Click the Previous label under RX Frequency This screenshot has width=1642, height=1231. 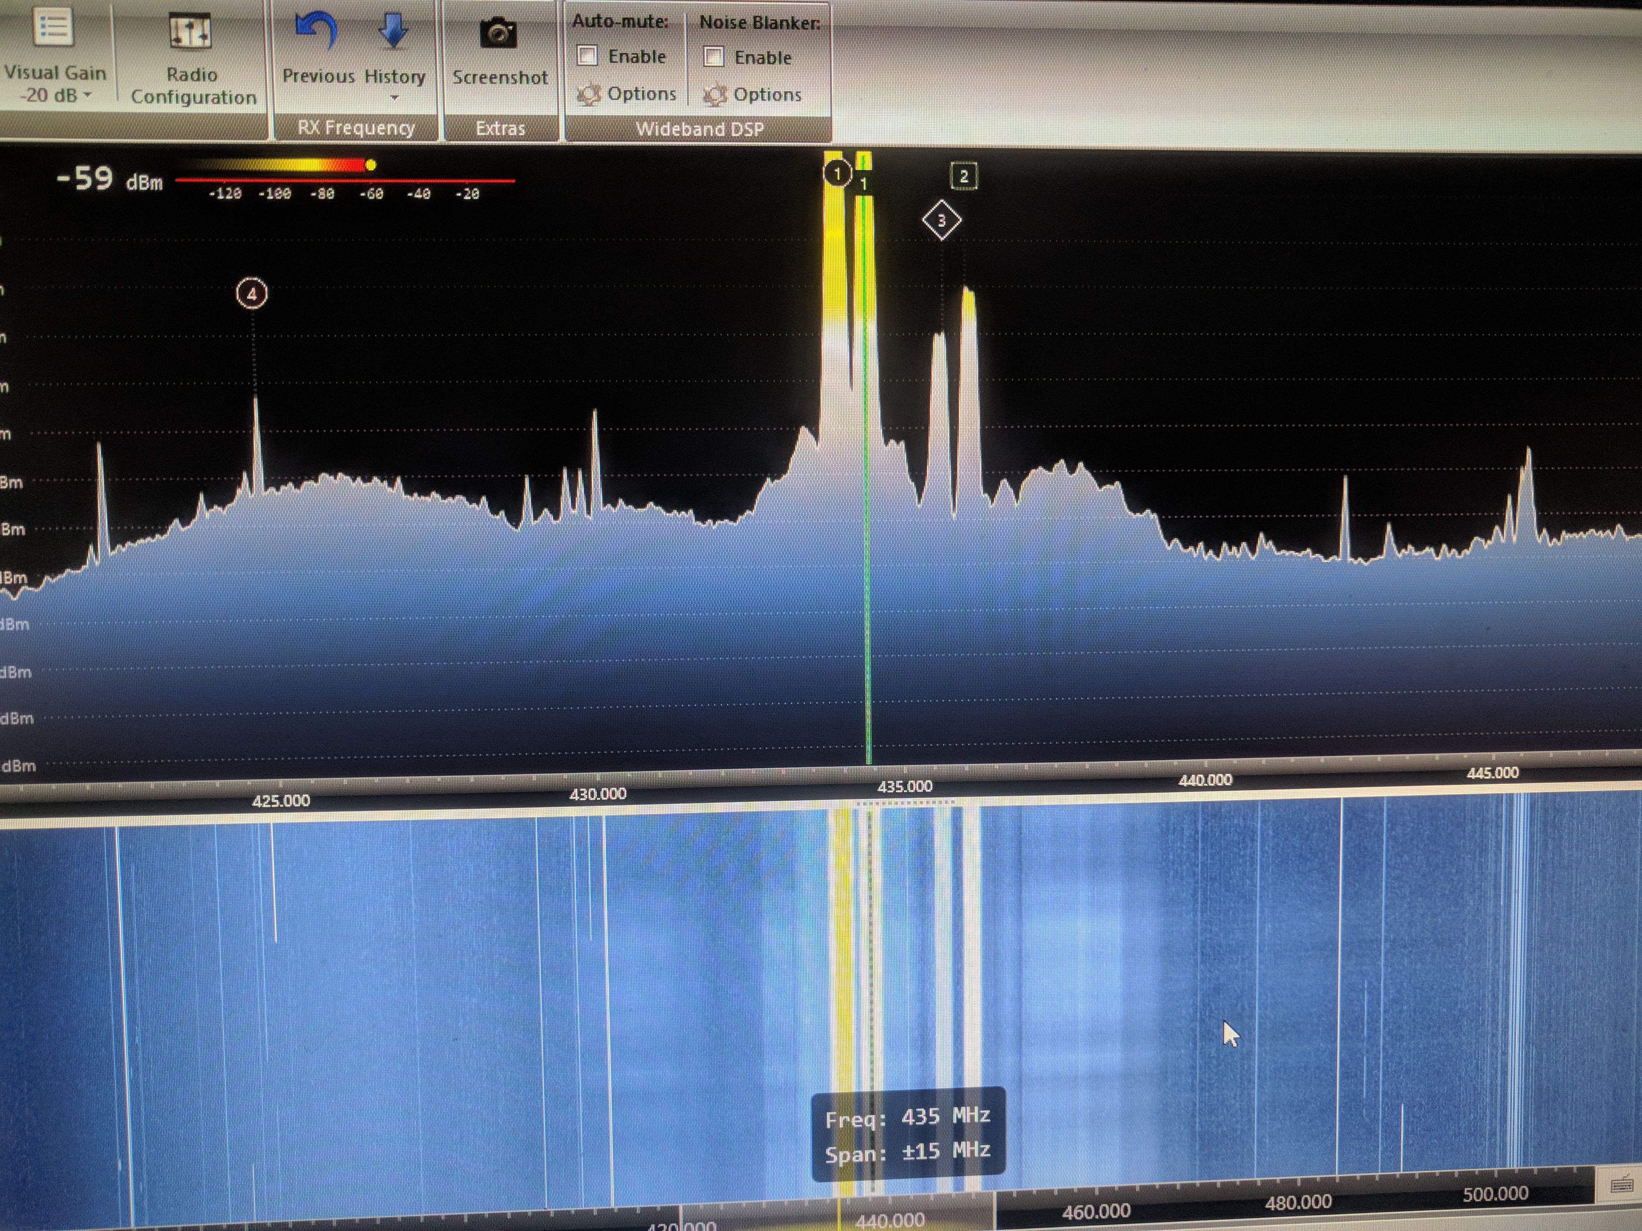[x=318, y=76]
